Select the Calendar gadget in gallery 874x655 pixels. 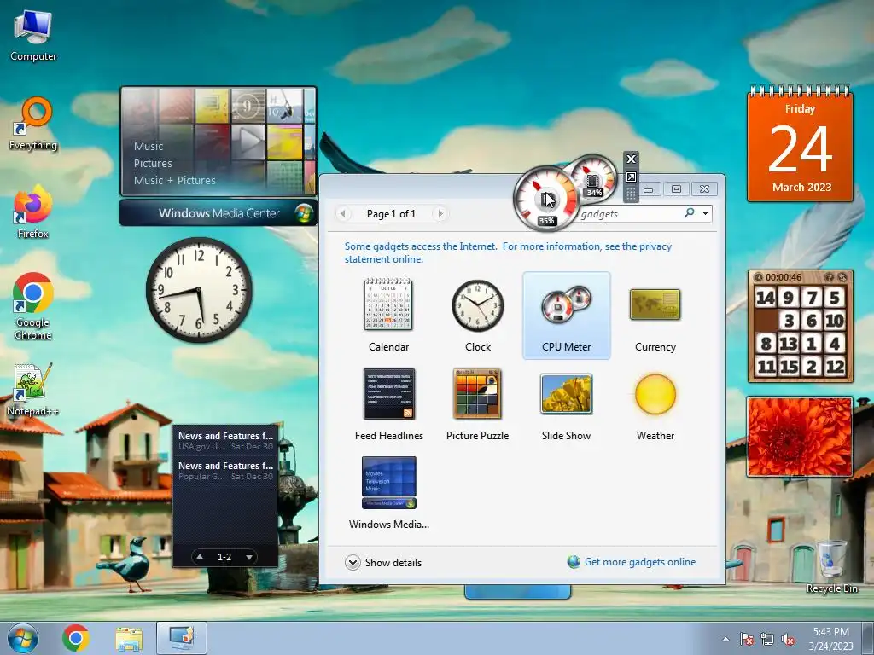click(388, 316)
